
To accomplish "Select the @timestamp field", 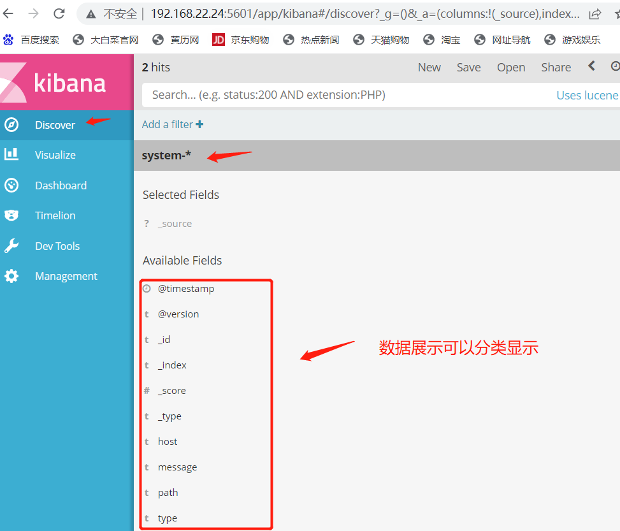I will point(186,289).
